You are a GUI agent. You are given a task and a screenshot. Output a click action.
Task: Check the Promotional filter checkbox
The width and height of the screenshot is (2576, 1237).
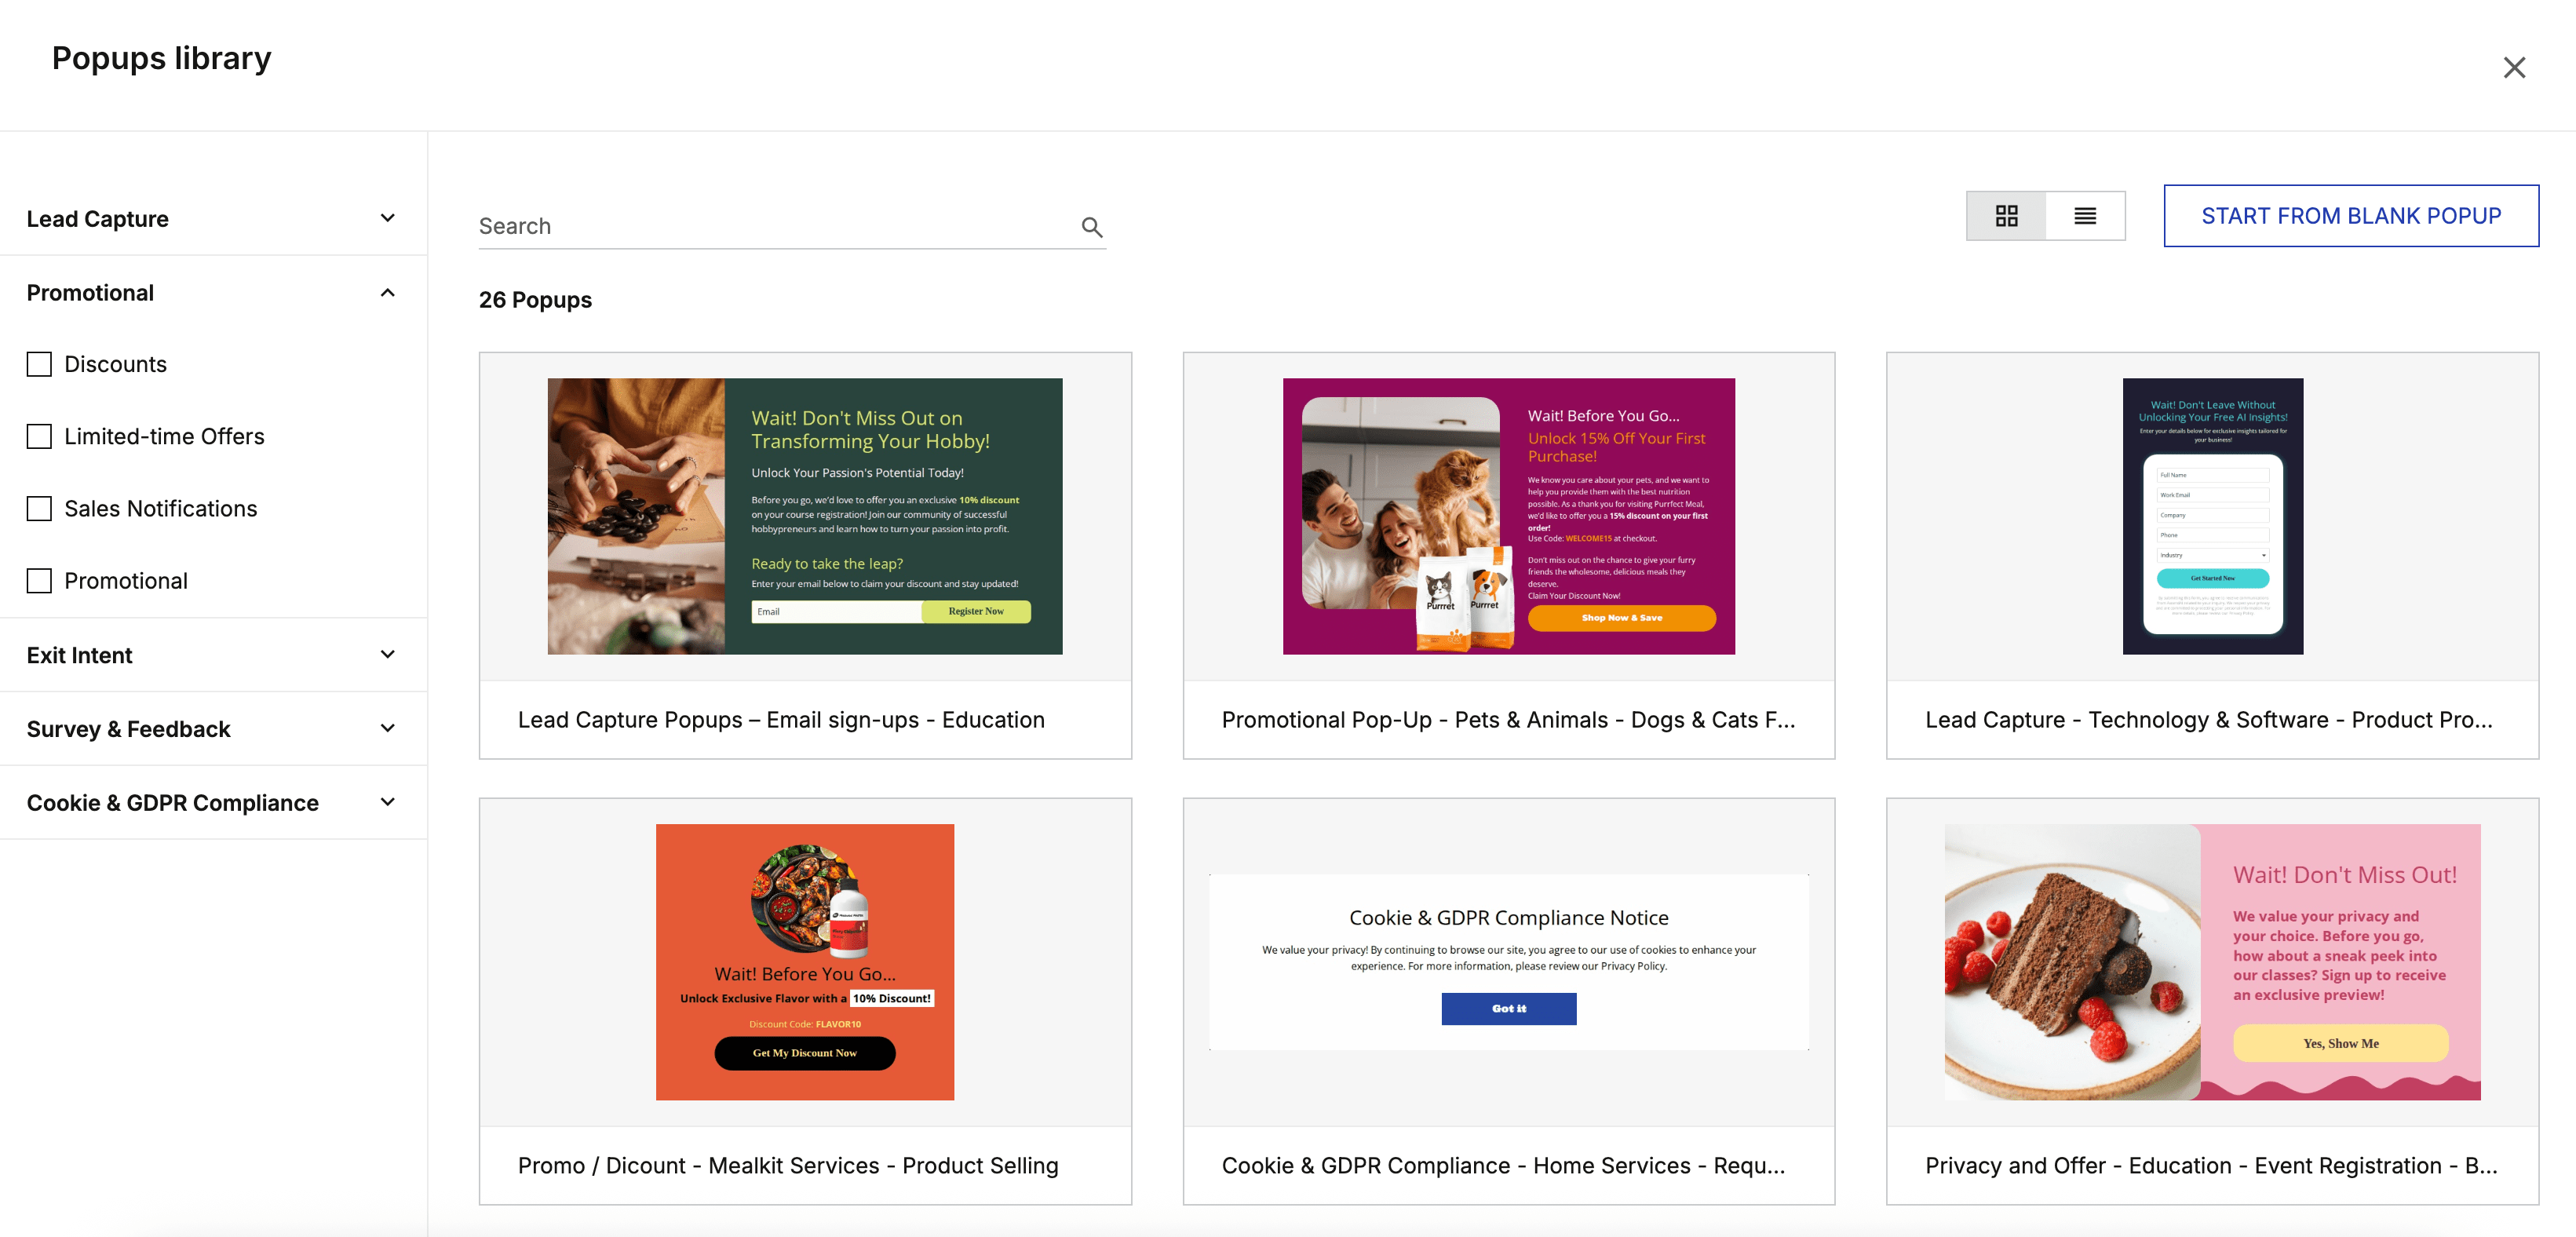(39, 580)
